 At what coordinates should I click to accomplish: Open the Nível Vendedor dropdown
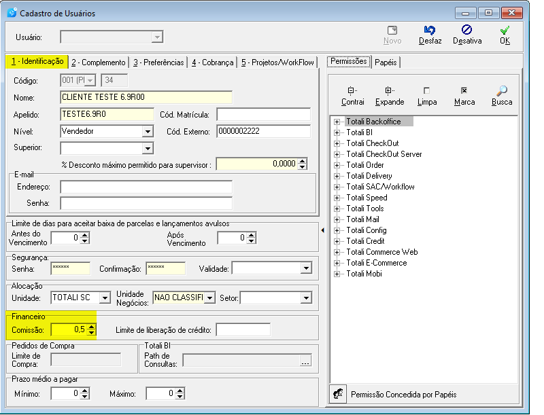(148, 132)
